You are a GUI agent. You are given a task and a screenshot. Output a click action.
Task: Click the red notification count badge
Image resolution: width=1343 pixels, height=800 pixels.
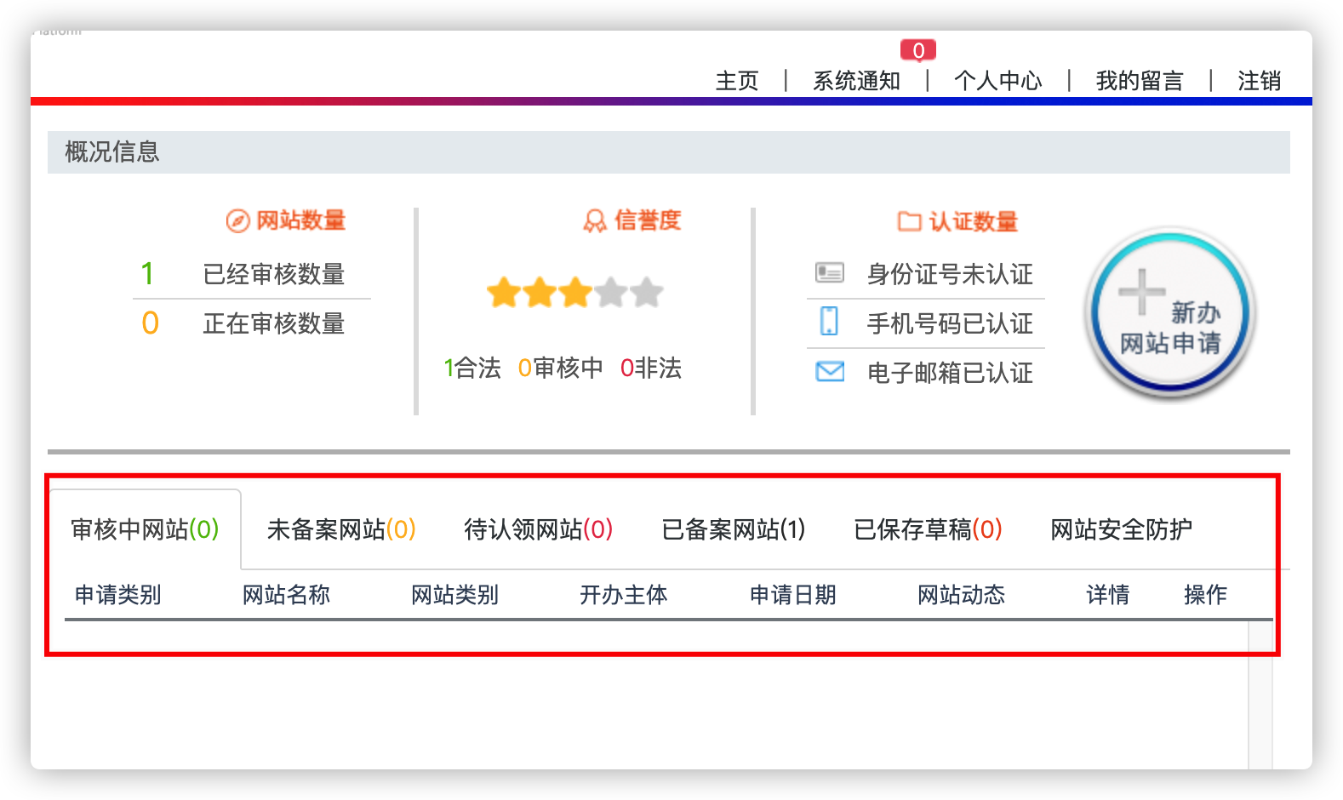[918, 51]
